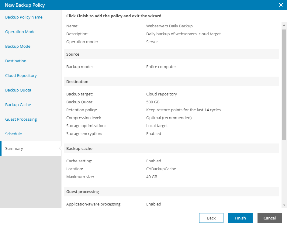Screen dimensions: 287x228
Task: Click the summary vertical scrollbar thumb
Action: tap(284, 85)
